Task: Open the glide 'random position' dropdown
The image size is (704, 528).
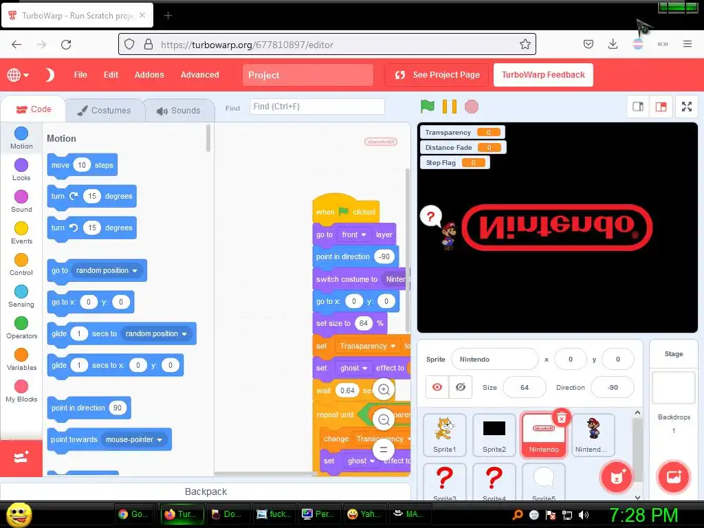Action: tap(156, 333)
